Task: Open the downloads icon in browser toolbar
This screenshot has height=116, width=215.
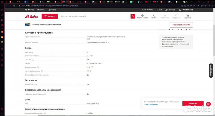Action: 205,6
